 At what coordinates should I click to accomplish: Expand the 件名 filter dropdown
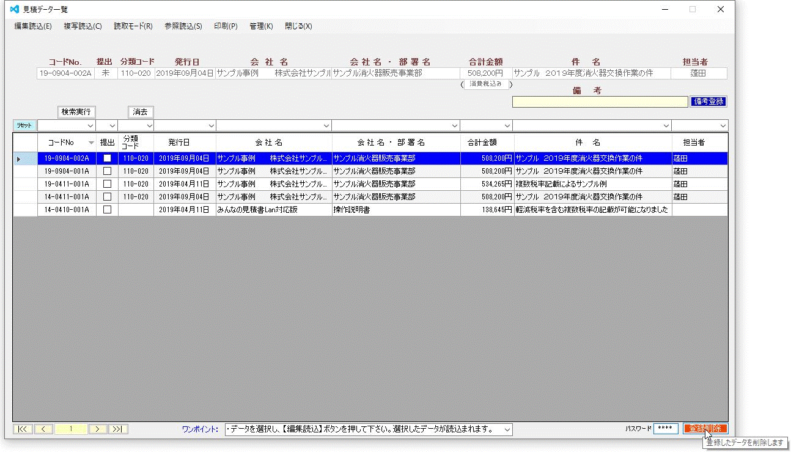pyautogui.click(x=666, y=126)
